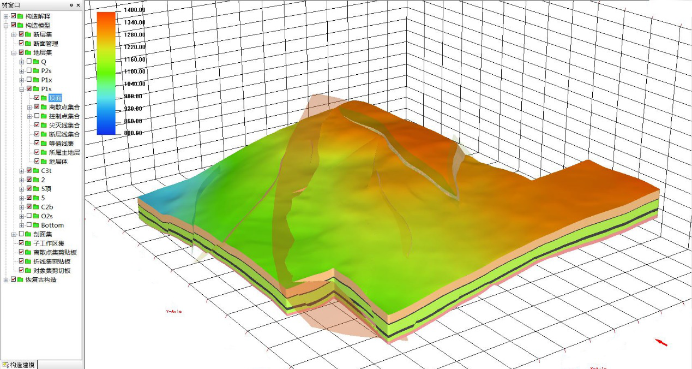Viewport: 692px width, 369px height.
Task: Select the 离散点集剪贴板 item label
Action: click(x=55, y=253)
